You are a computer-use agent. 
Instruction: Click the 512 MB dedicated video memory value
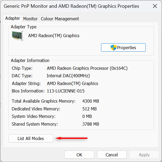click(90, 109)
